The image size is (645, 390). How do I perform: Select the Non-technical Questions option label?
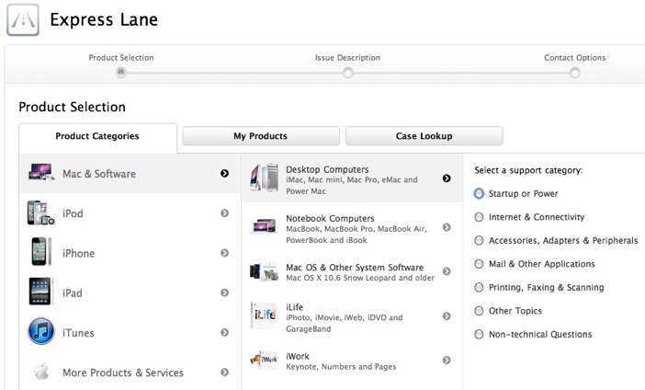point(540,335)
